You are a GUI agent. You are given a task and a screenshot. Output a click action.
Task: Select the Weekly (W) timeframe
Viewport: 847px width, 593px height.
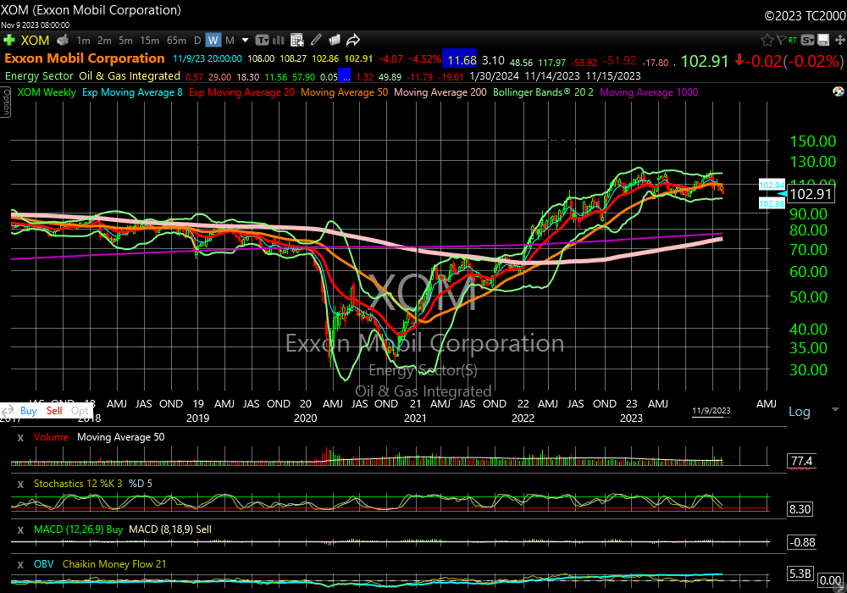[x=213, y=40]
